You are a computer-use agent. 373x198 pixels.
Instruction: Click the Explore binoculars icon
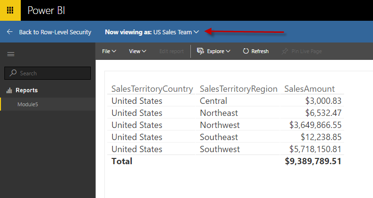[200, 51]
